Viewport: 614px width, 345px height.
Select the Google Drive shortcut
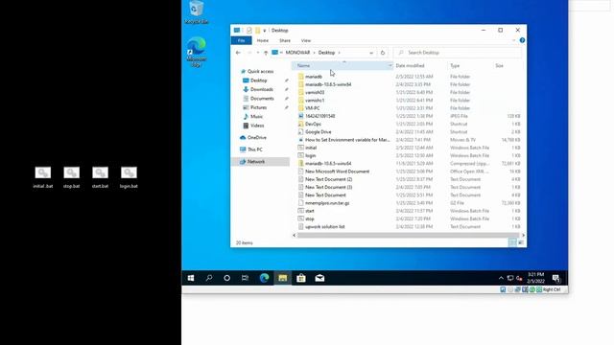tap(318, 132)
